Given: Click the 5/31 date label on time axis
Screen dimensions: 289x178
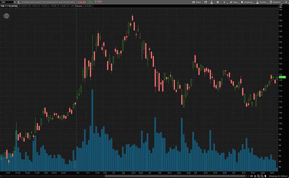Looking at the screenshot, I should click(272, 173).
